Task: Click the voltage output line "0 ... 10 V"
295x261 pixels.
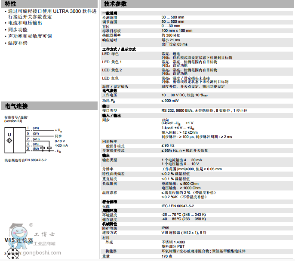Action: coord(180,164)
